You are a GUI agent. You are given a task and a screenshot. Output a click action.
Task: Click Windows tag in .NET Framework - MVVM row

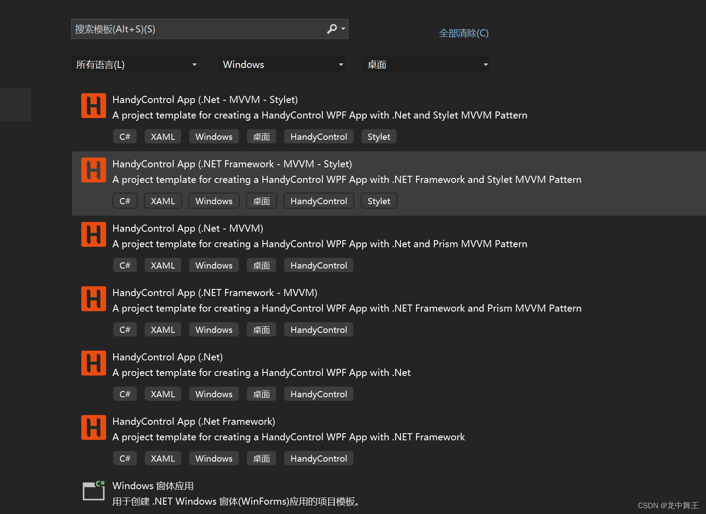(214, 330)
